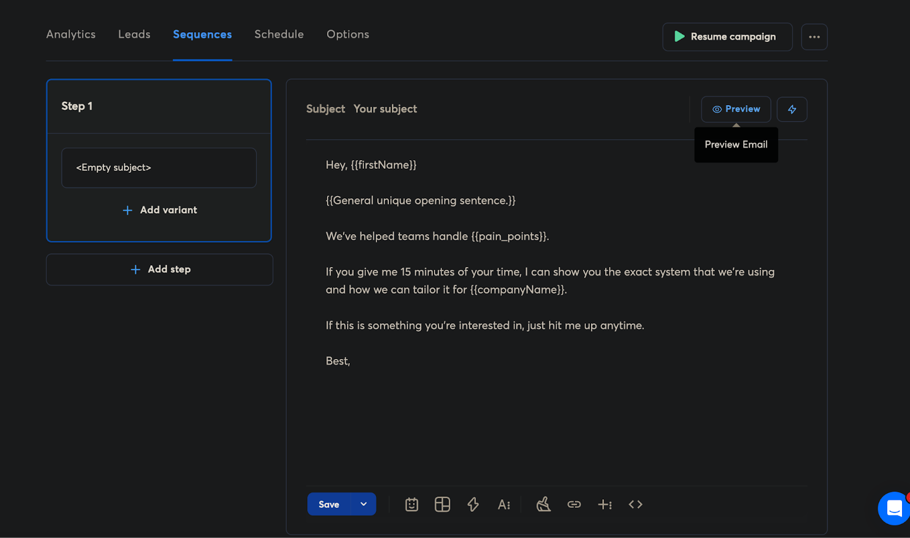Click the lightning icon next to Preview
Viewport: 910px width, 538px height.
pyautogui.click(x=792, y=109)
